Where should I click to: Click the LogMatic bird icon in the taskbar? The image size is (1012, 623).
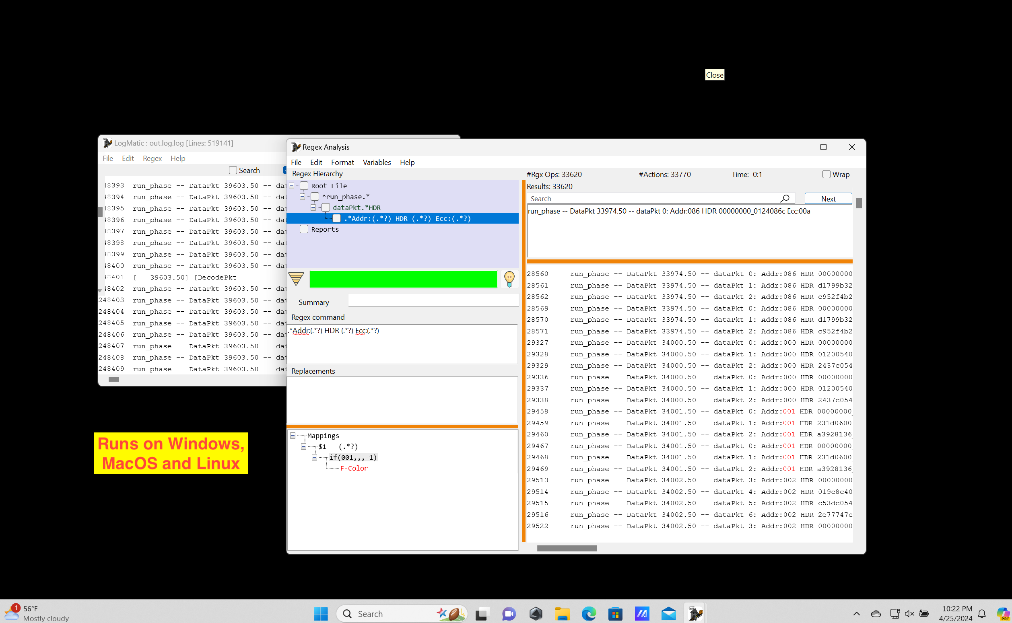695,613
